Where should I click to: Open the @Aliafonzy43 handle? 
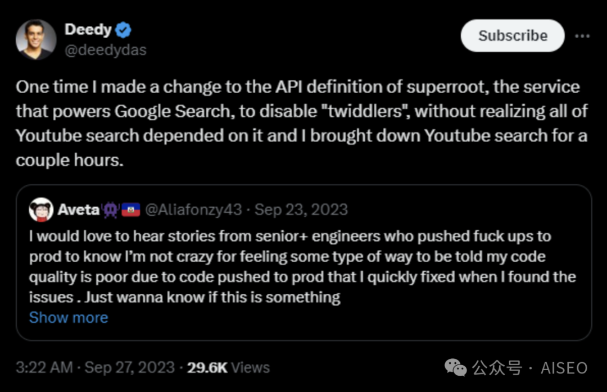(193, 210)
